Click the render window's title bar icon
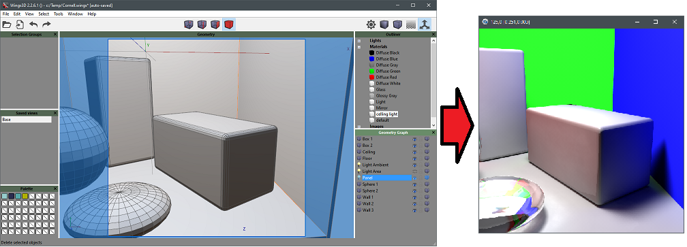 485,21
